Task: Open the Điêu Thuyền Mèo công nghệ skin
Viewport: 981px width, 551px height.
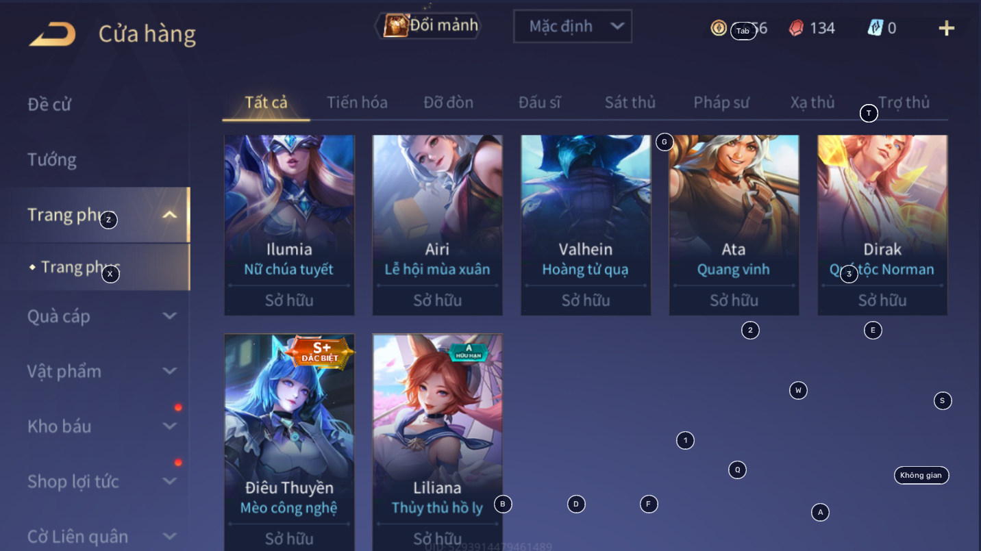Action: coord(289,442)
